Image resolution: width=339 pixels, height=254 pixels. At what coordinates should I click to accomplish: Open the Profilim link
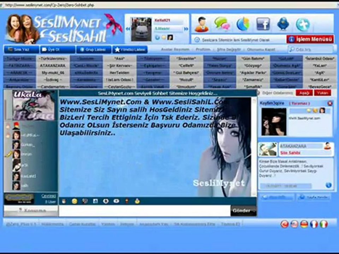203,49
